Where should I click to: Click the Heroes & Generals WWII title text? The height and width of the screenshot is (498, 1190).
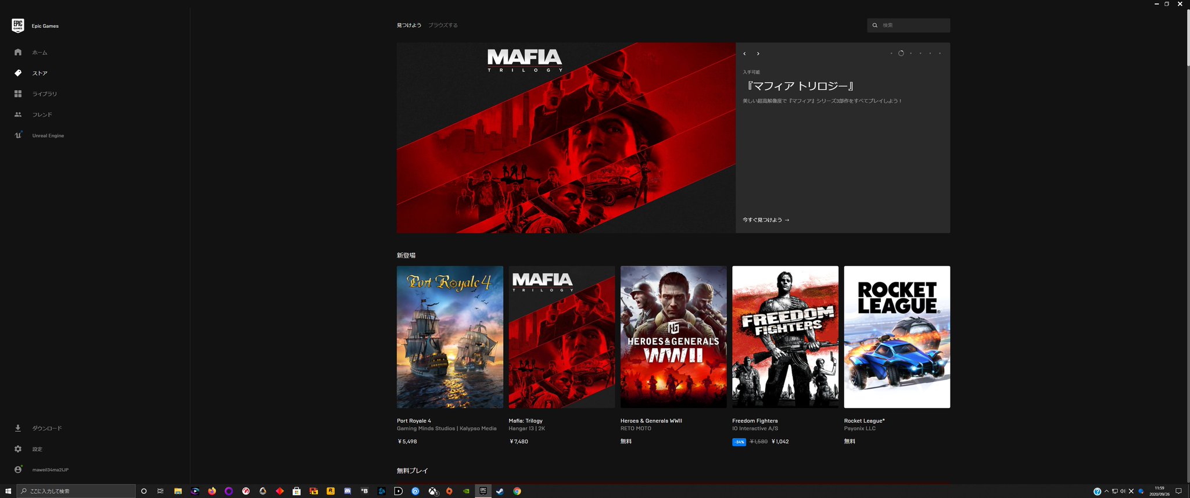pyautogui.click(x=651, y=421)
